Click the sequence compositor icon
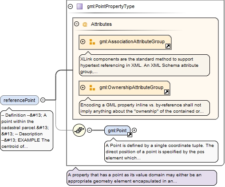 click(79, 130)
